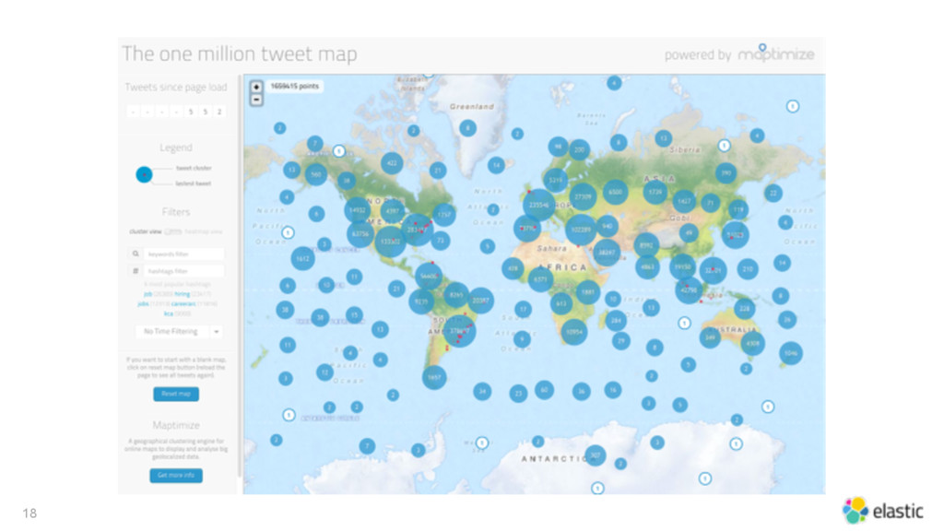This screenshot has height=531, width=944.
Task: Open the 1257 tweet cluster
Action: pos(444,214)
